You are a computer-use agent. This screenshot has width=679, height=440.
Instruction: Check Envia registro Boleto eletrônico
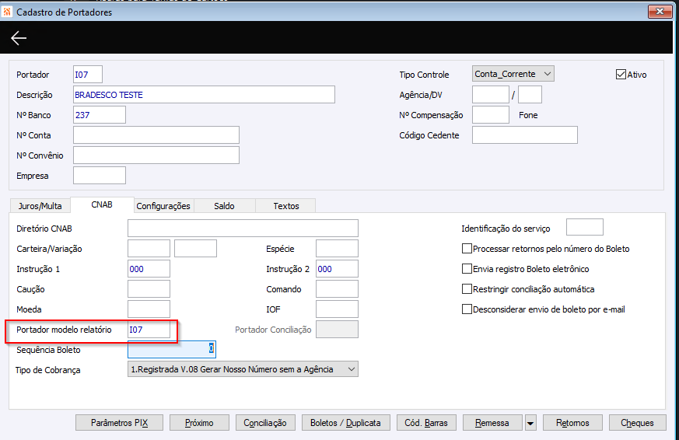coord(467,269)
